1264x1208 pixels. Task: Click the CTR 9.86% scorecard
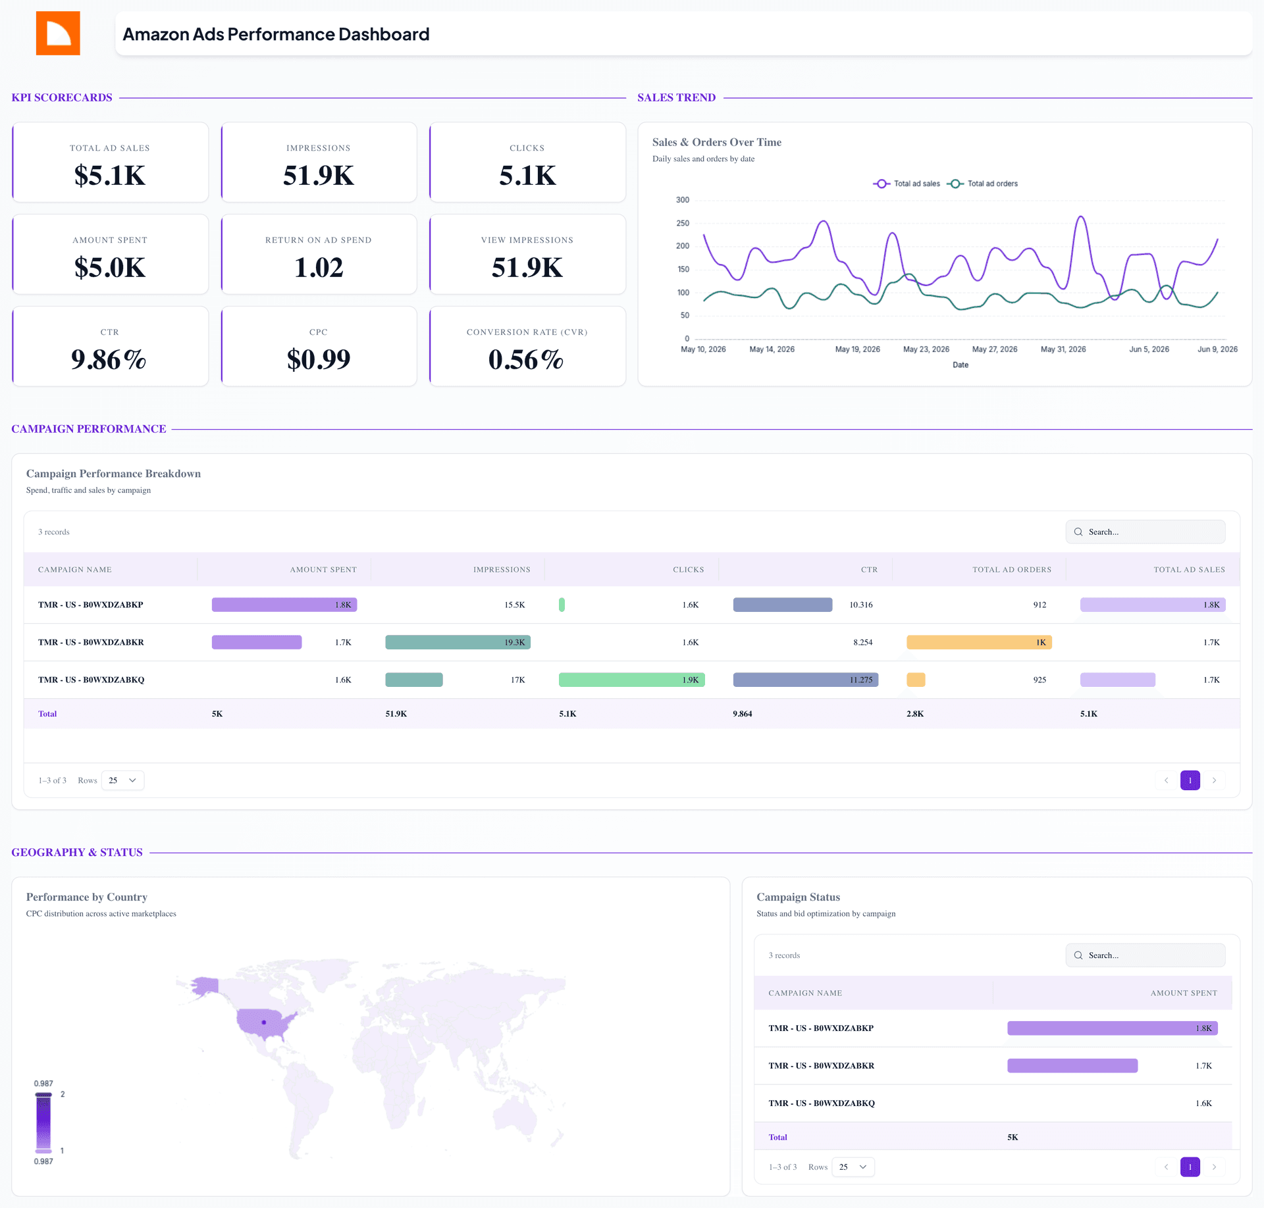pyautogui.click(x=110, y=347)
